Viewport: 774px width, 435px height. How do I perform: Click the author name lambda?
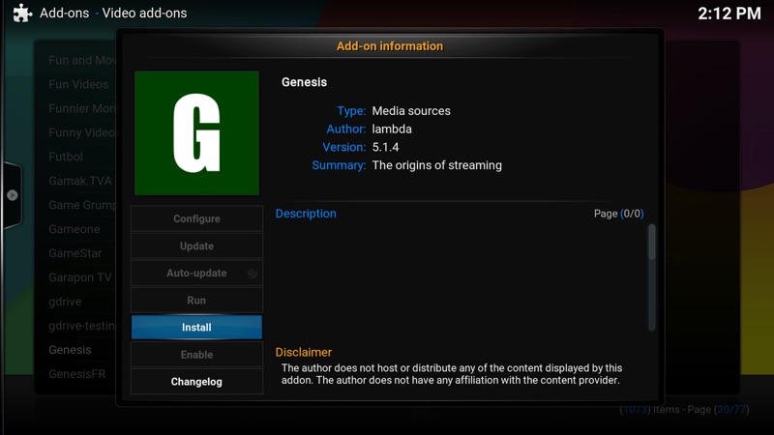click(x=392, y=130)
